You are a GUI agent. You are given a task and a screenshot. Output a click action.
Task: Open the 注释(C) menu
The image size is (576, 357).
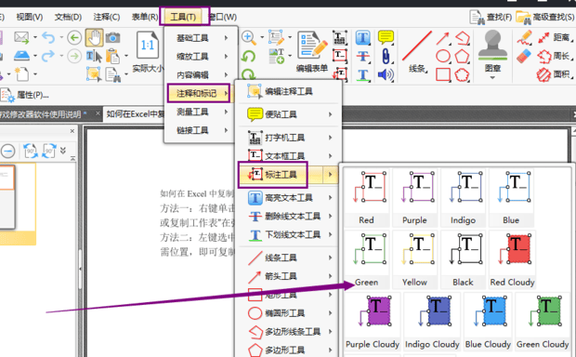pos(107,17)
